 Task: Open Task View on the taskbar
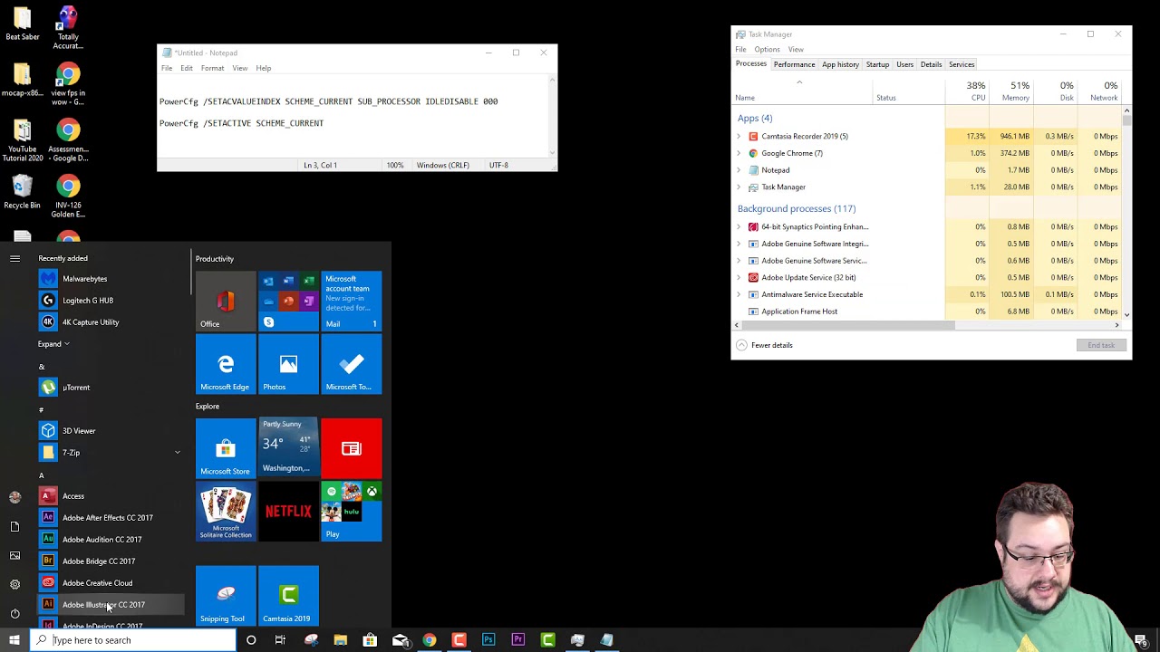pyautogui.click(x=280, y=640)
